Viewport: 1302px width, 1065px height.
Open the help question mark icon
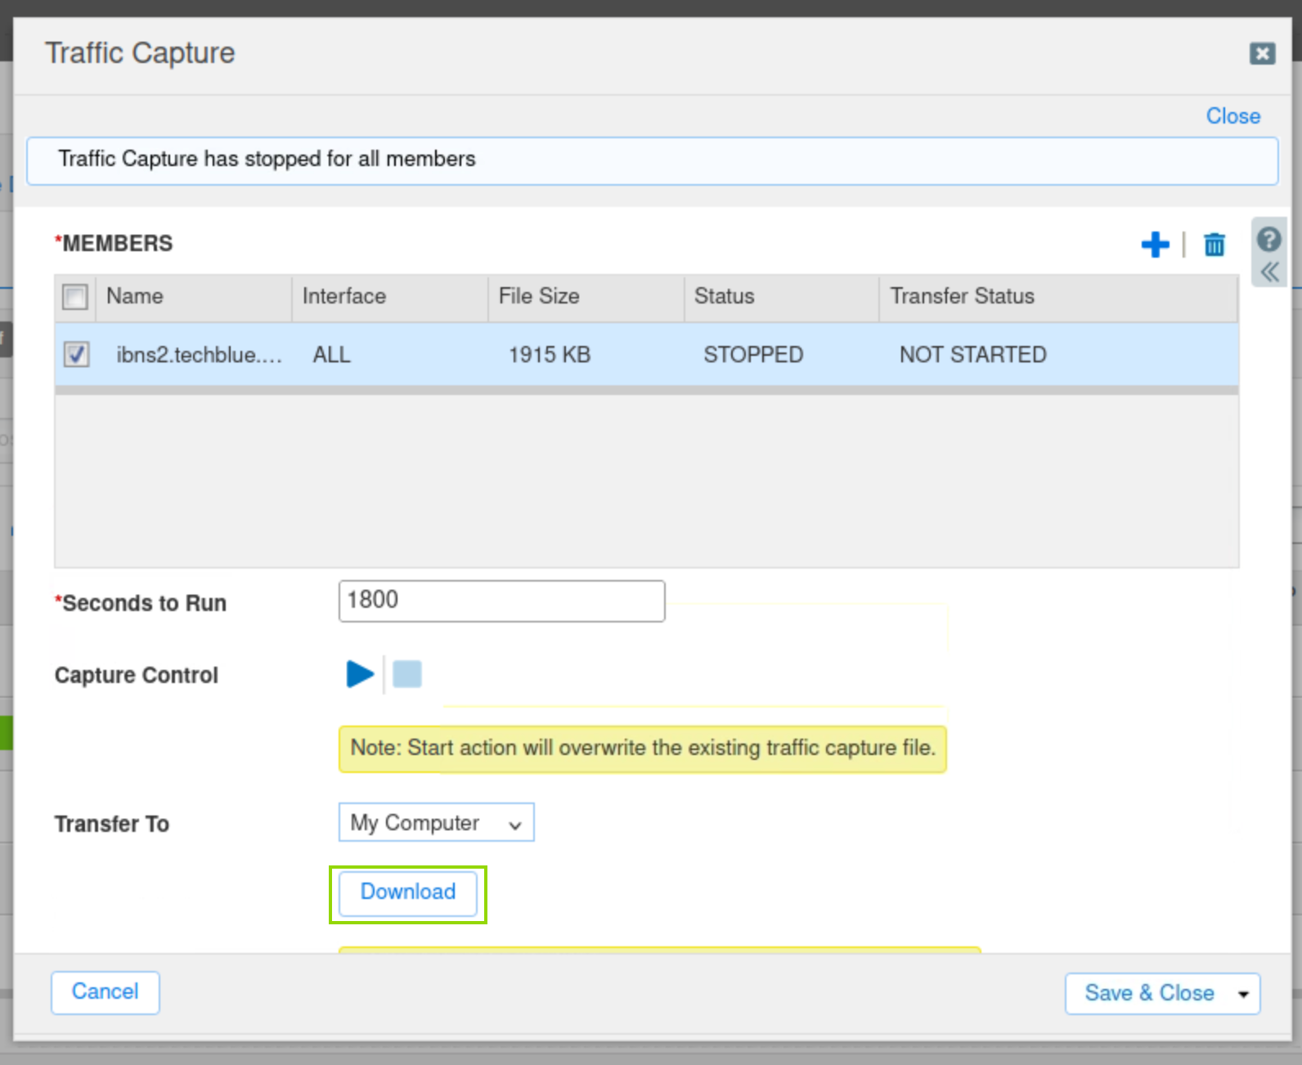[x=1268, y=240]
